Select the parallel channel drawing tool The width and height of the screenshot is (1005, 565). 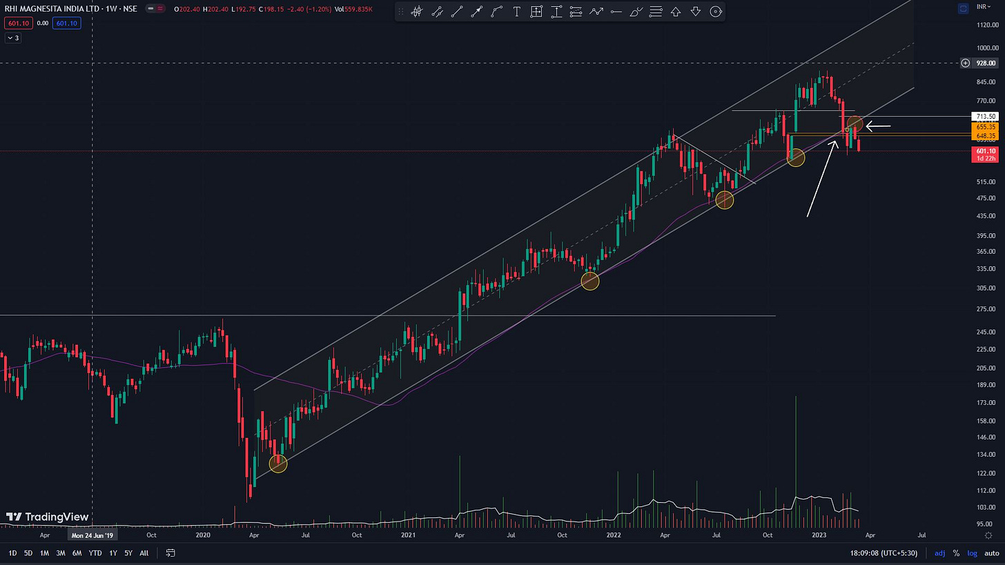coord(437,12)
